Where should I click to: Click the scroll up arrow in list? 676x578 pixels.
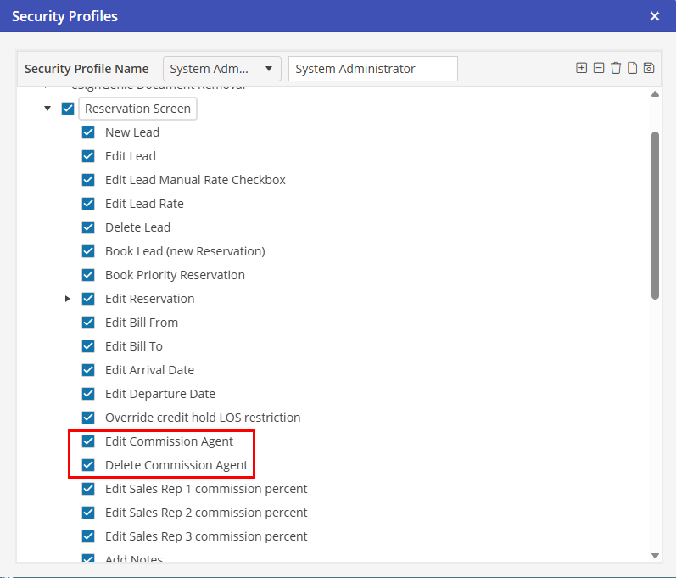point(655,94)
